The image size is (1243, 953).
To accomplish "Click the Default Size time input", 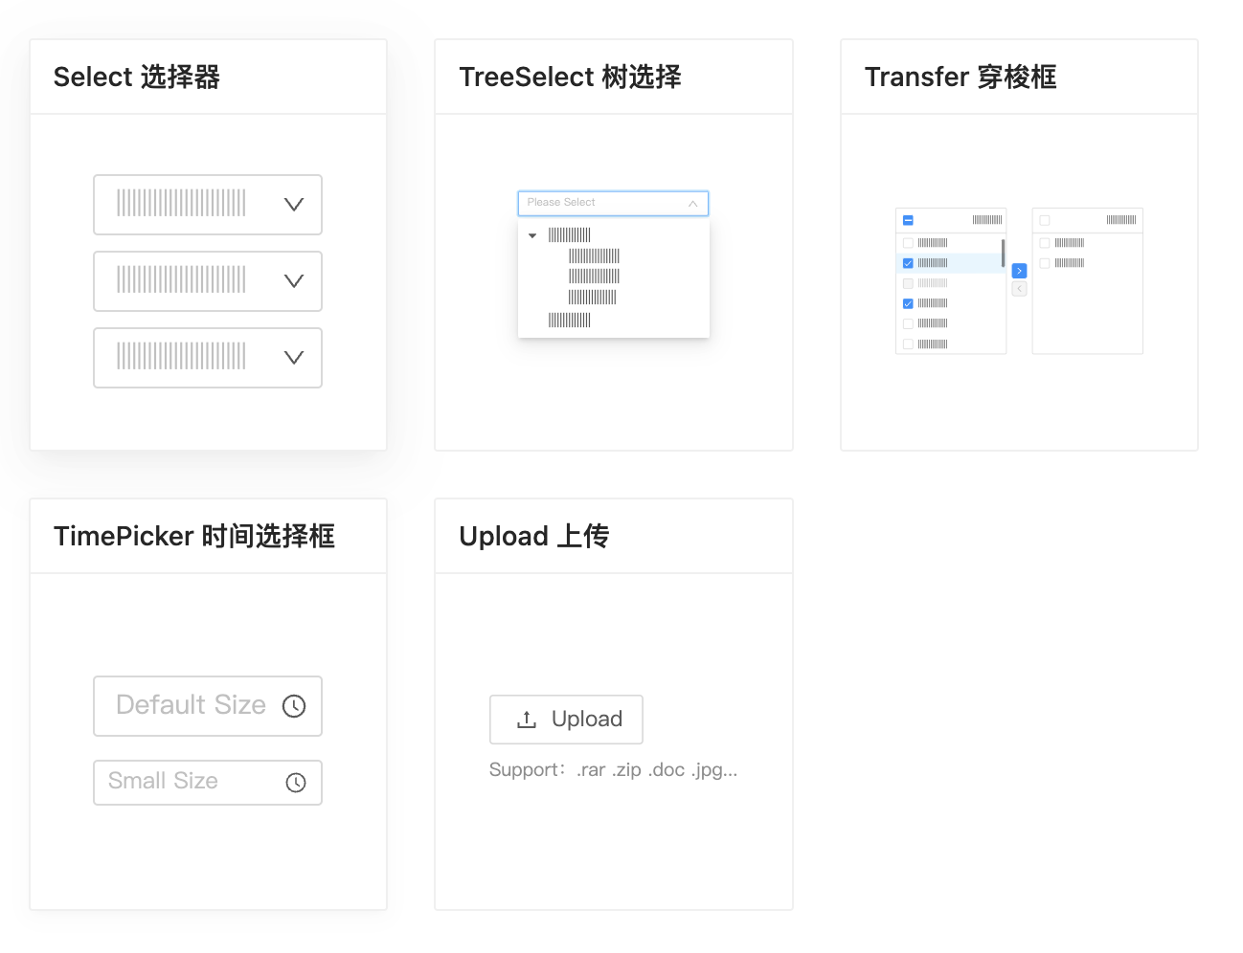I will tap(208, 706).
